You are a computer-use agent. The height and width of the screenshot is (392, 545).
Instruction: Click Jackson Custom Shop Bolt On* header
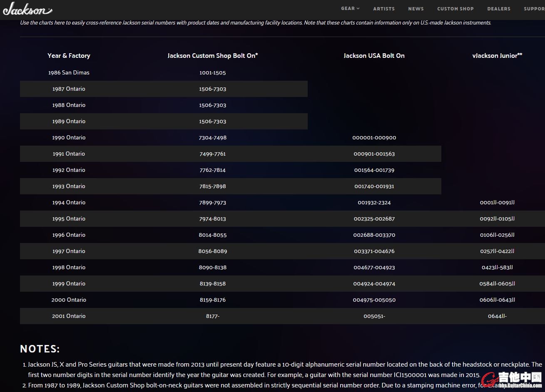pos(213,56)
